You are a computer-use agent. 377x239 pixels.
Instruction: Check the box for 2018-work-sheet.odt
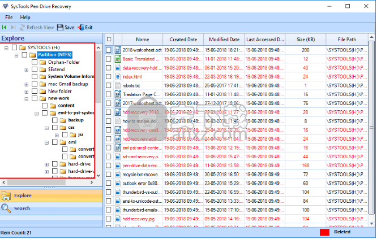(109, 50)
